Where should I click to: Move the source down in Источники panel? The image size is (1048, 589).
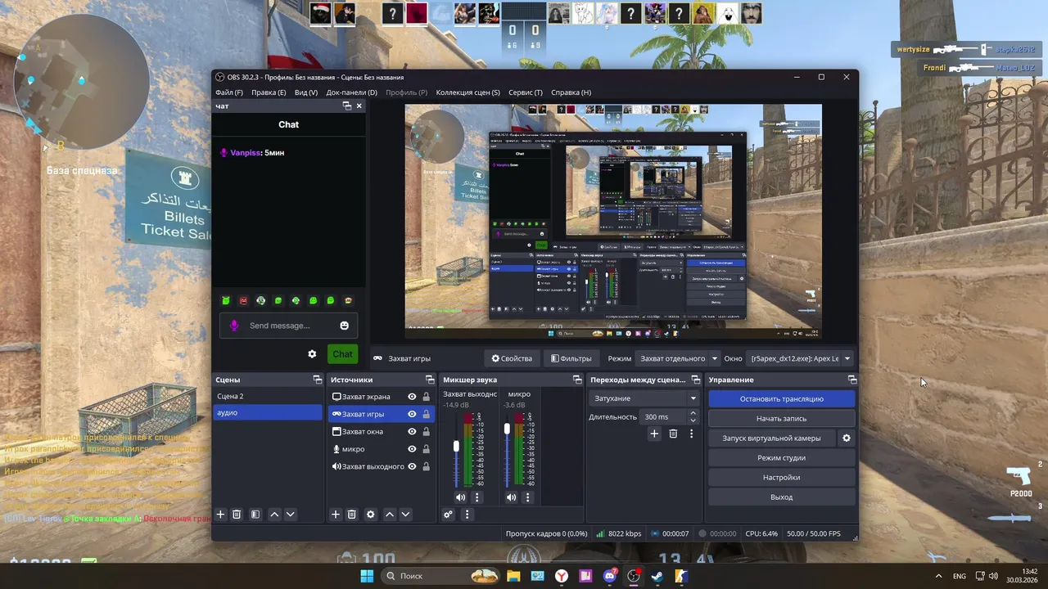tap(405, 515)
